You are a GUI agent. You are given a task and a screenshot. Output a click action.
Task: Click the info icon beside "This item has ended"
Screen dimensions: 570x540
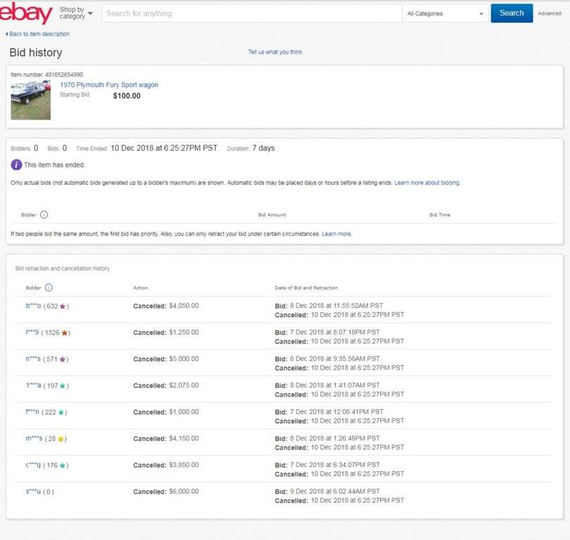(x=15, y=165)
